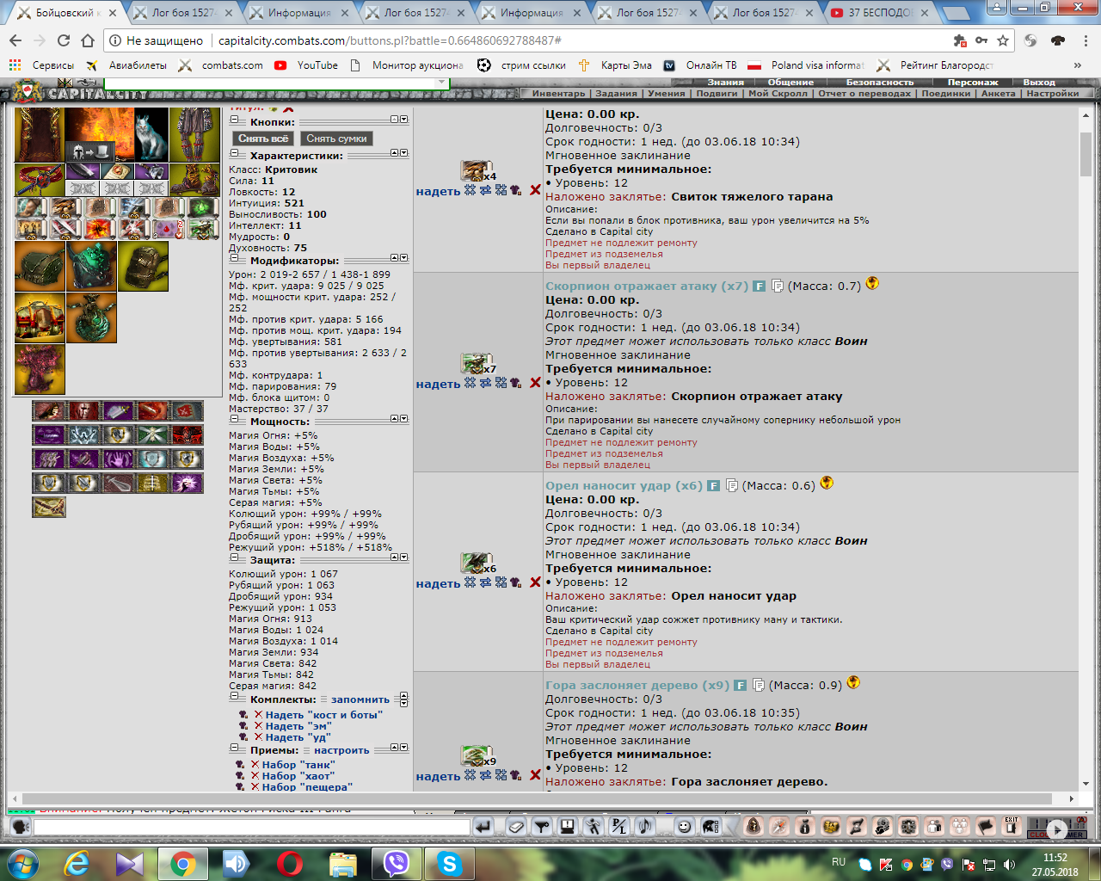Click yellow round icon after Масса: 0.9

pos(853,682)
